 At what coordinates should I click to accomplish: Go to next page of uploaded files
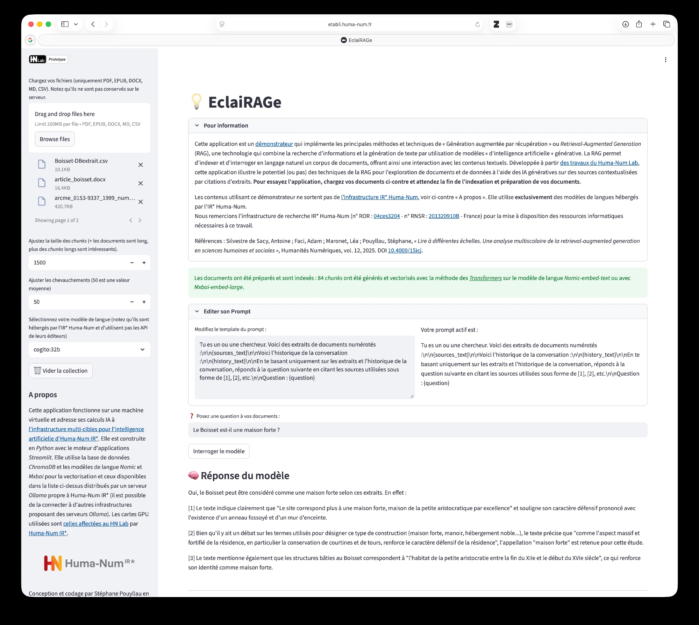(140, 220)
